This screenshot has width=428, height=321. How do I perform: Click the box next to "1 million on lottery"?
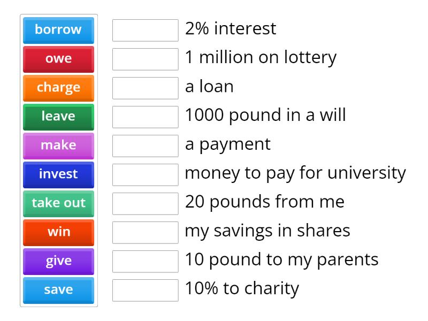pos(145,59)
